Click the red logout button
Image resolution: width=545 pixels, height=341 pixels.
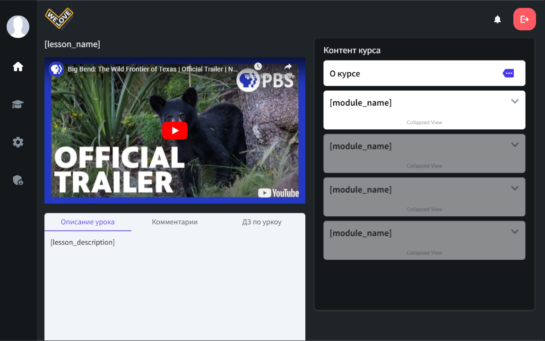coord(525,19)
